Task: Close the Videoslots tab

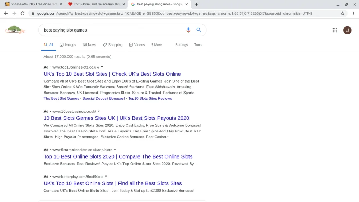Action: point(61,4)
